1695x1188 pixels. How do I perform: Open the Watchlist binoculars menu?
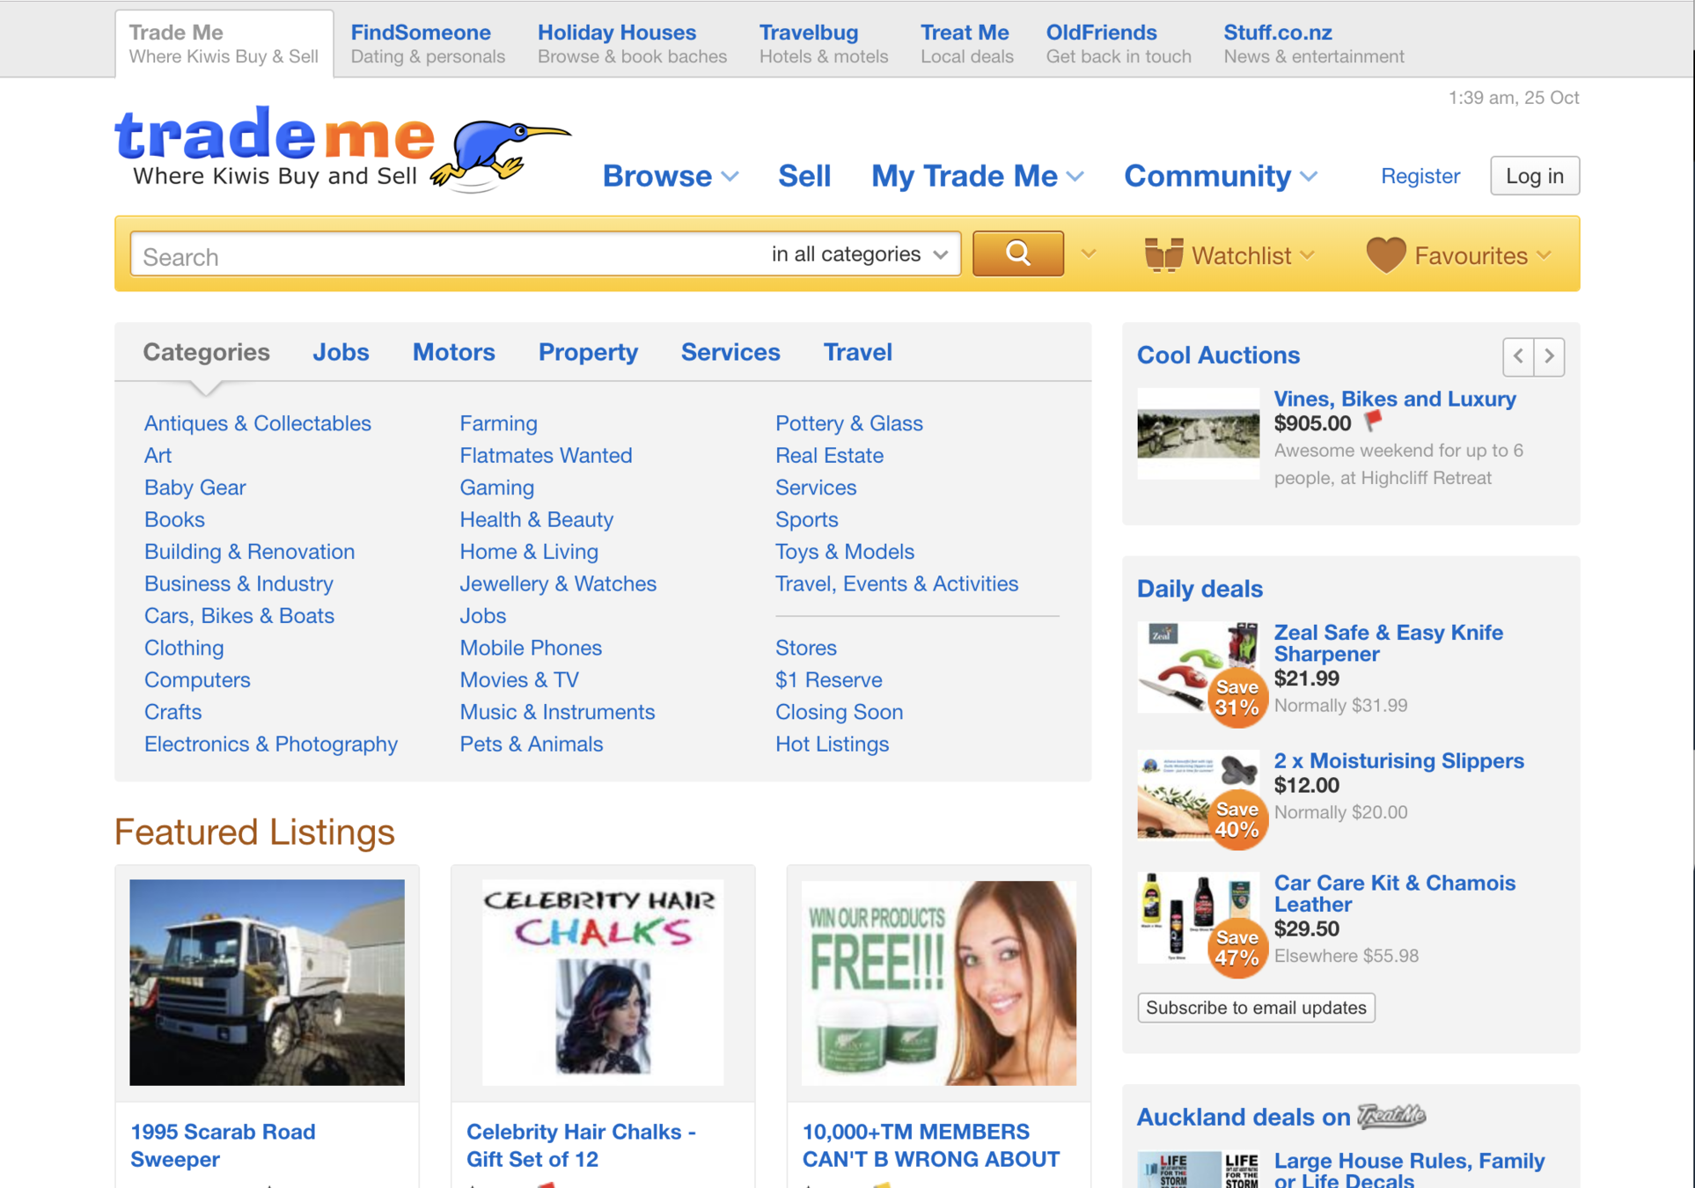click(x=1229, y=255)
